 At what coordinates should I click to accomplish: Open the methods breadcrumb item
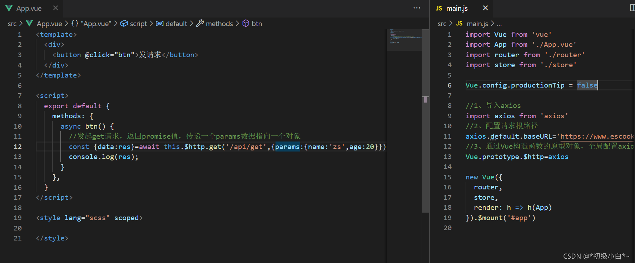[219, 24]
